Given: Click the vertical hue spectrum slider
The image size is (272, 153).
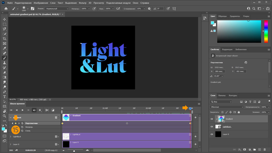Looking at the screenshot, I should coord(266,31).
